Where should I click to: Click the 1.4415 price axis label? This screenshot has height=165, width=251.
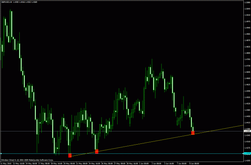coord(247,123)
